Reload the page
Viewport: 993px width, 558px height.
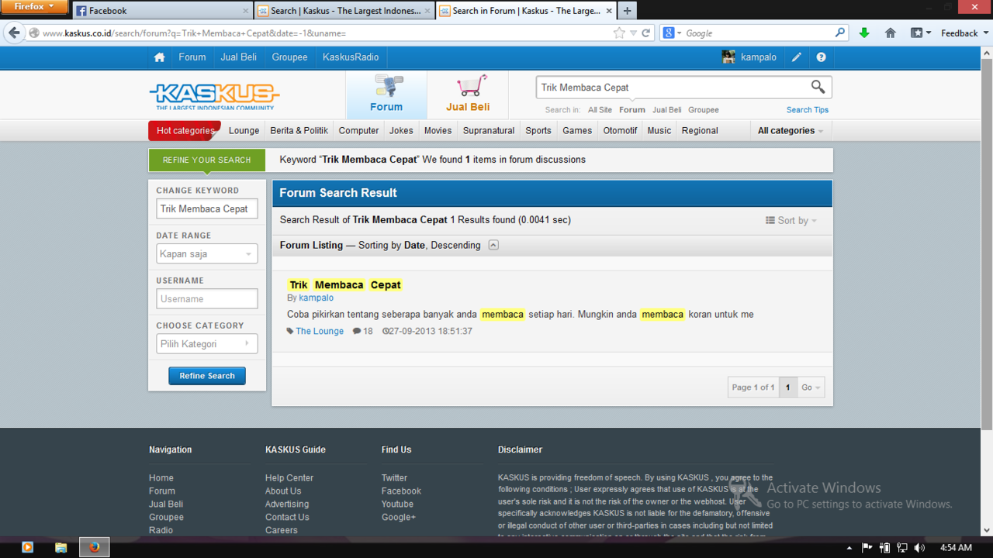point(645,33)
